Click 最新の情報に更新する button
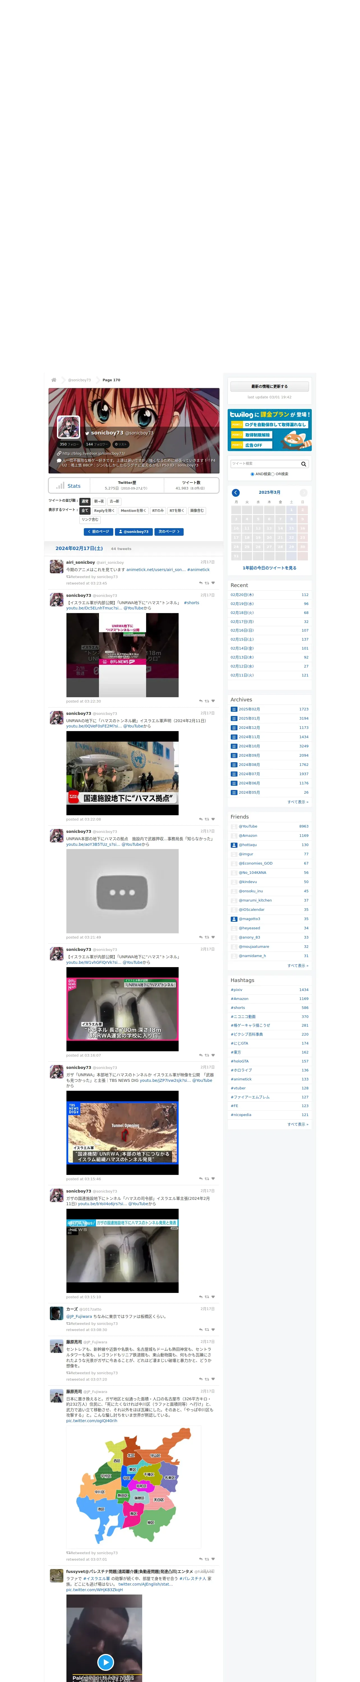The height and width of the screenshot is (1682, 360). tap(269, 387)
